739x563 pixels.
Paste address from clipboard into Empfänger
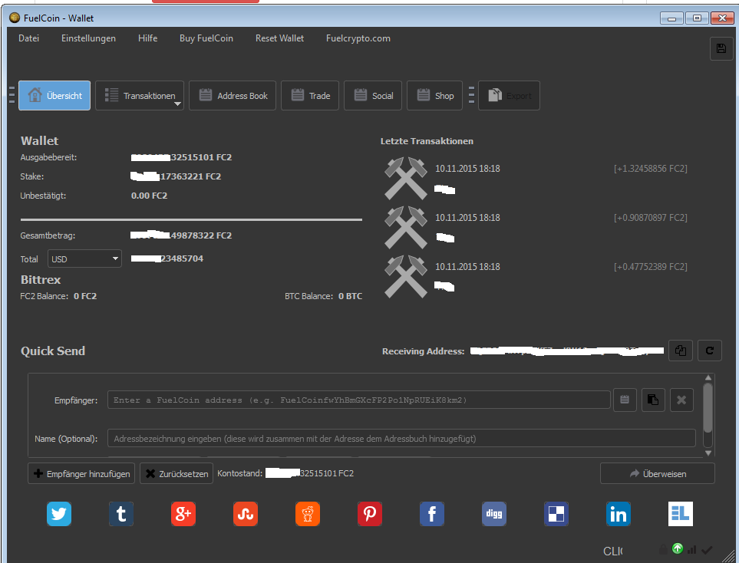coord(653,400)
